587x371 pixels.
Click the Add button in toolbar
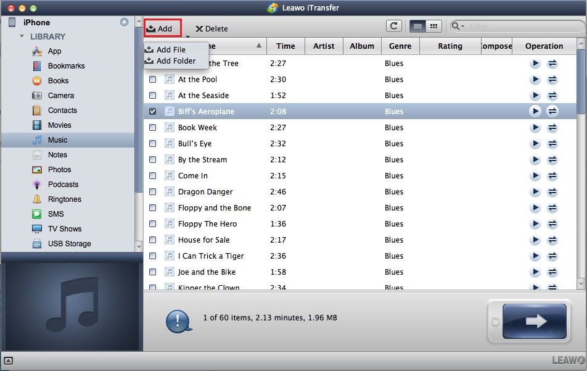tap(163, 28)
